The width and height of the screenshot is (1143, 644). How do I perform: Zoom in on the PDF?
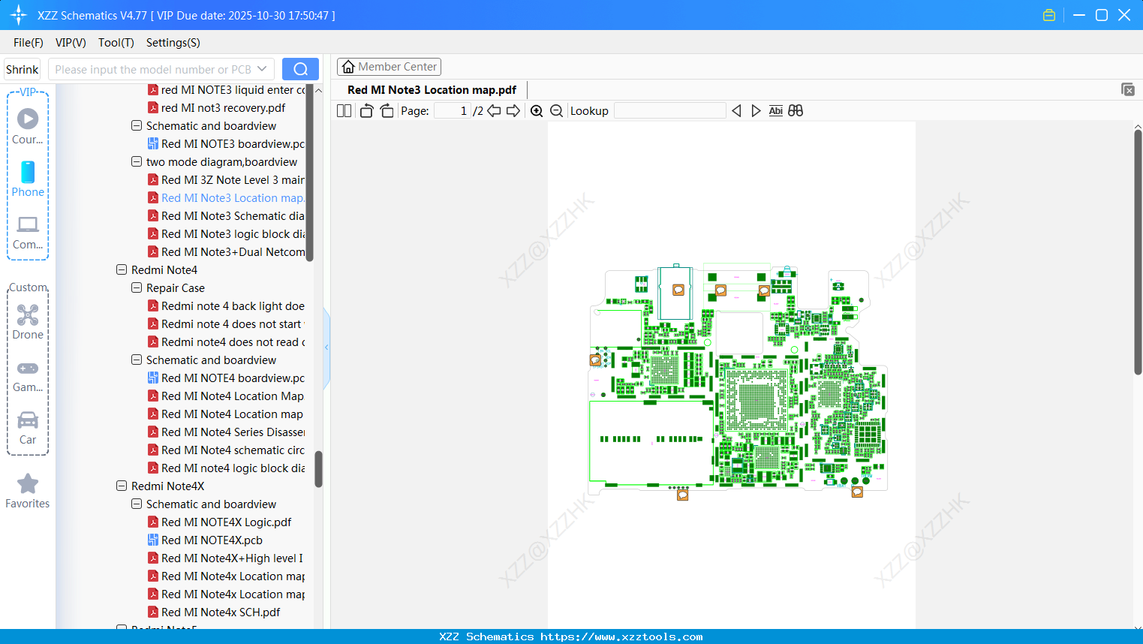point(537,111)
